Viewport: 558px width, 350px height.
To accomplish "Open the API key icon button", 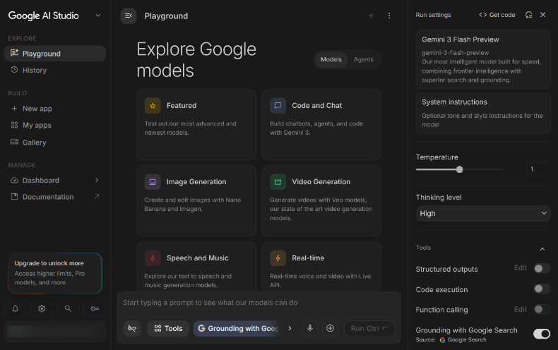I will (95, 308).
